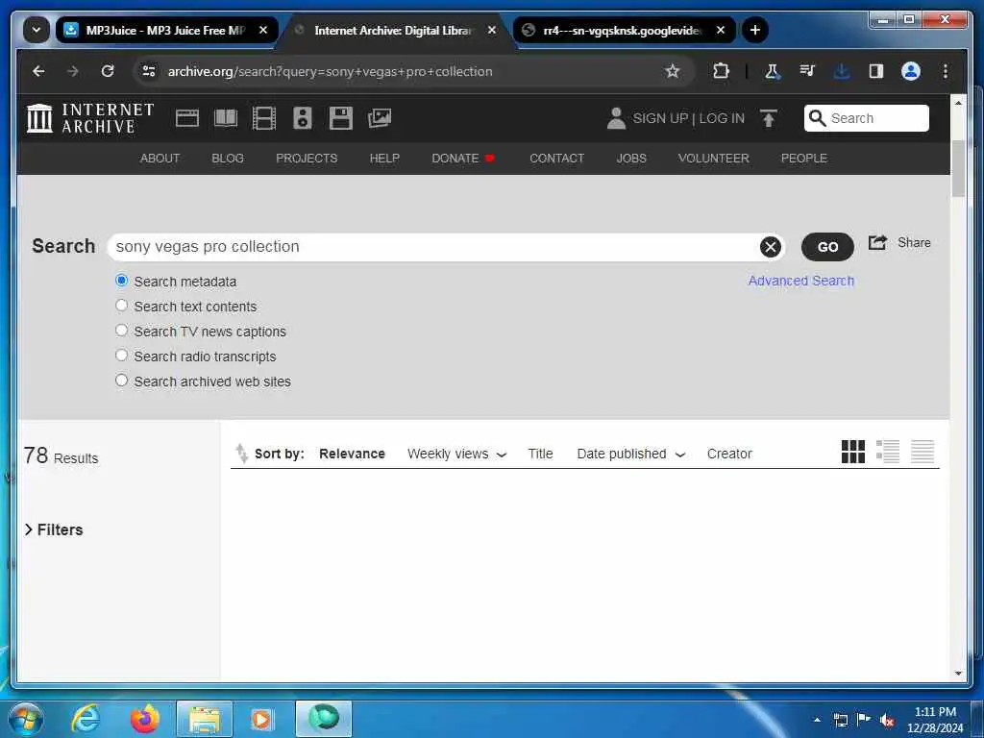
Task: View site information icon in address bar
Action: coord(149,71)
